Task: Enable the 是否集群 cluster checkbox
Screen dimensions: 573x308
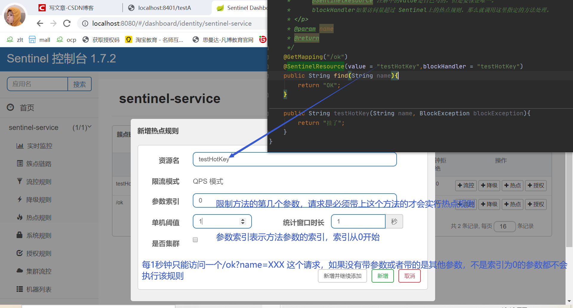Action: tap(195, 240)
